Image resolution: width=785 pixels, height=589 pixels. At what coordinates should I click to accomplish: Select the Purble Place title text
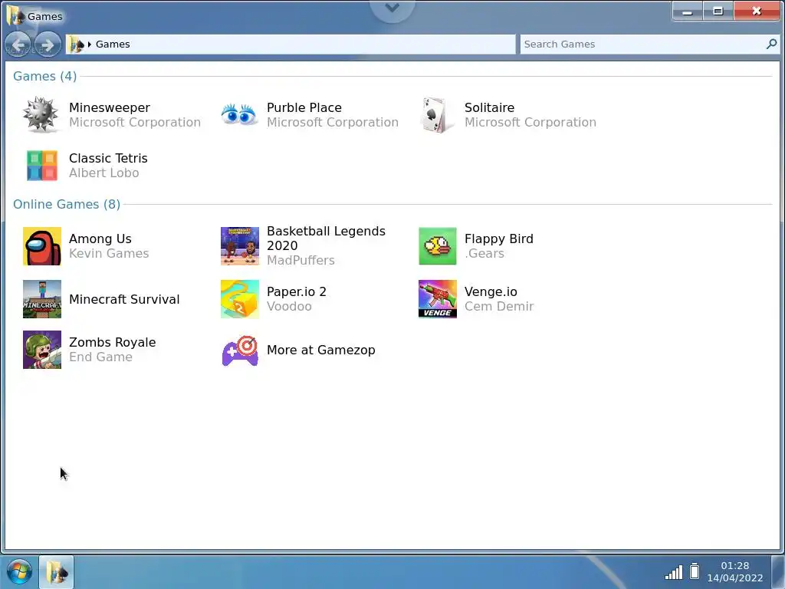point(304,107)
